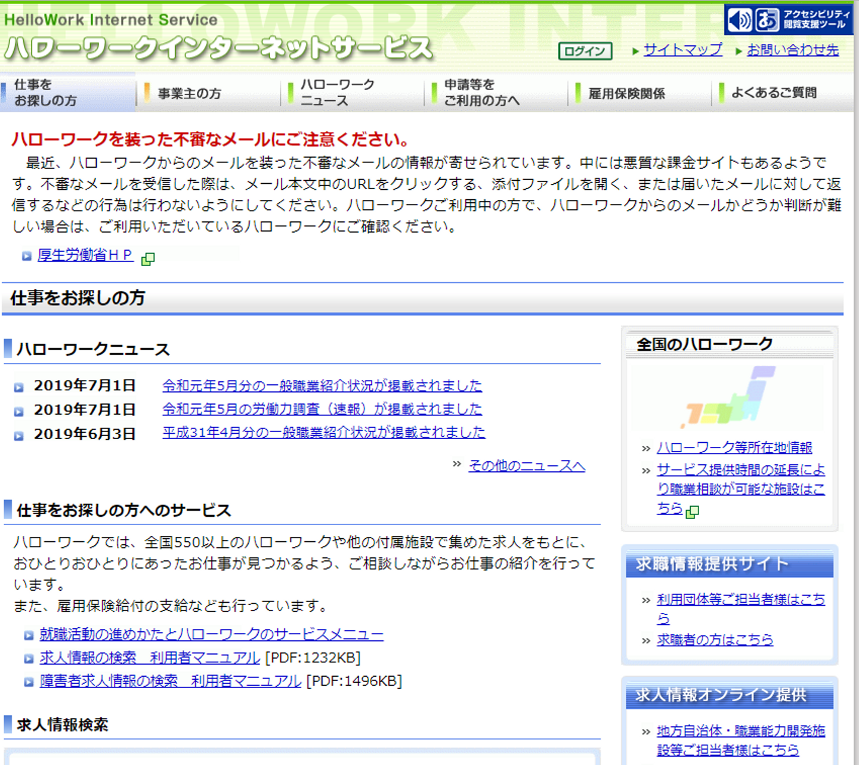859x765 pixels.
Task: Open the 求職者の方はこちら link
Action: tap(715, 640)
